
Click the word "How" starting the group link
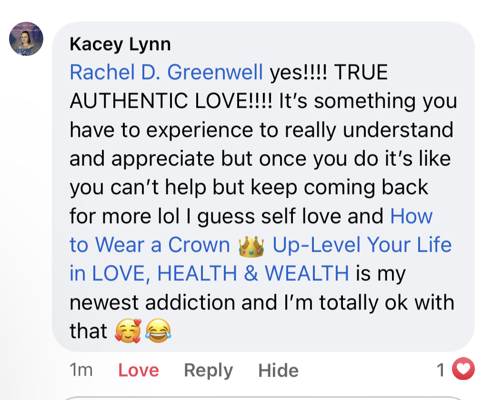tap(412, 216)
